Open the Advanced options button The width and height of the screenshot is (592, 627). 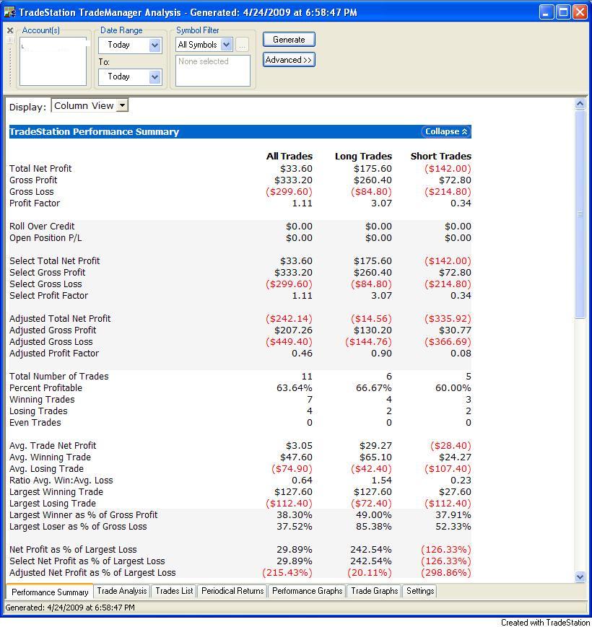pos(289,60)
